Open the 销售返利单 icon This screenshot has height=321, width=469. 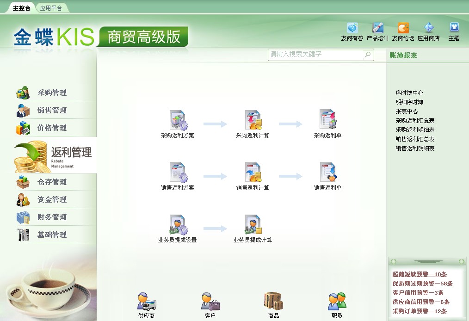point(328,173)
